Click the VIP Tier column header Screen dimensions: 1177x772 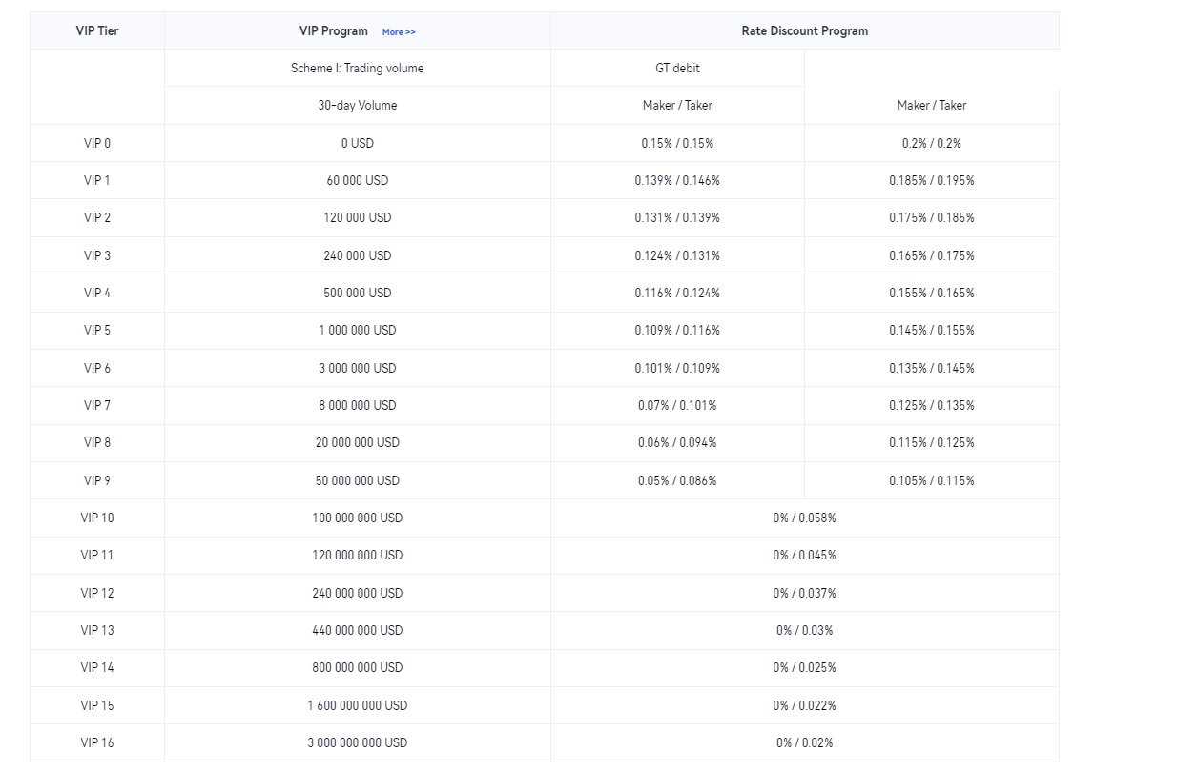point(97,30)
